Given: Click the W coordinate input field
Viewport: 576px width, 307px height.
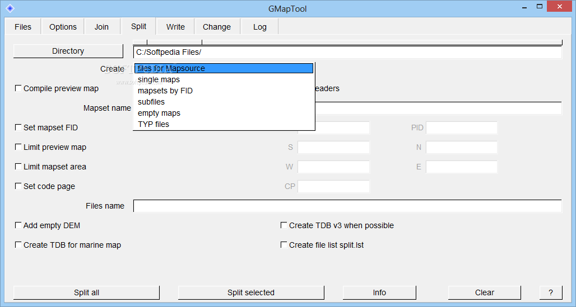Looking at the screenshot, I should [x=333, y=167].
